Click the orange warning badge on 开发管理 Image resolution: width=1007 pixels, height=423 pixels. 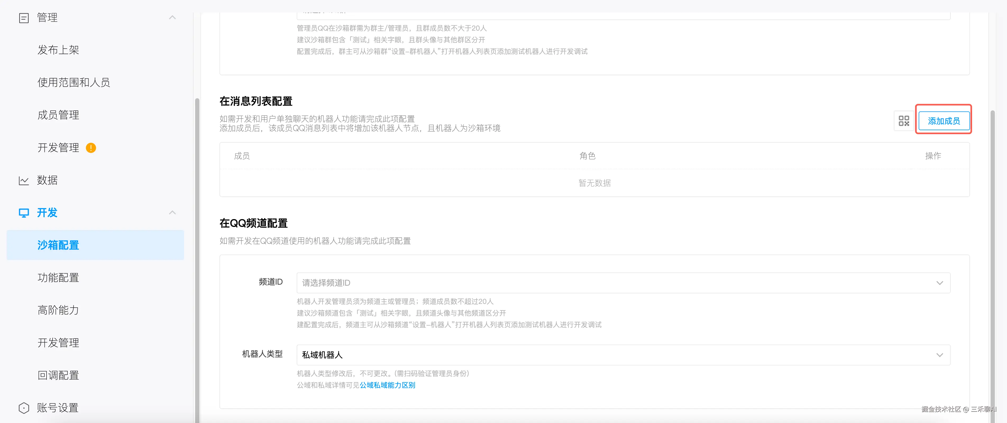(x=91, y=148)
